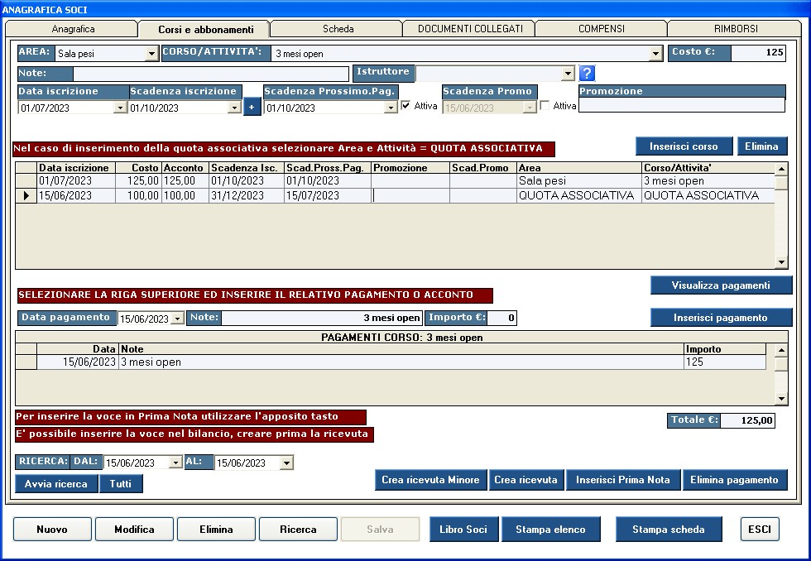Click the Crea ricevuta button
The image size is (811, 561).
point(526,480)
